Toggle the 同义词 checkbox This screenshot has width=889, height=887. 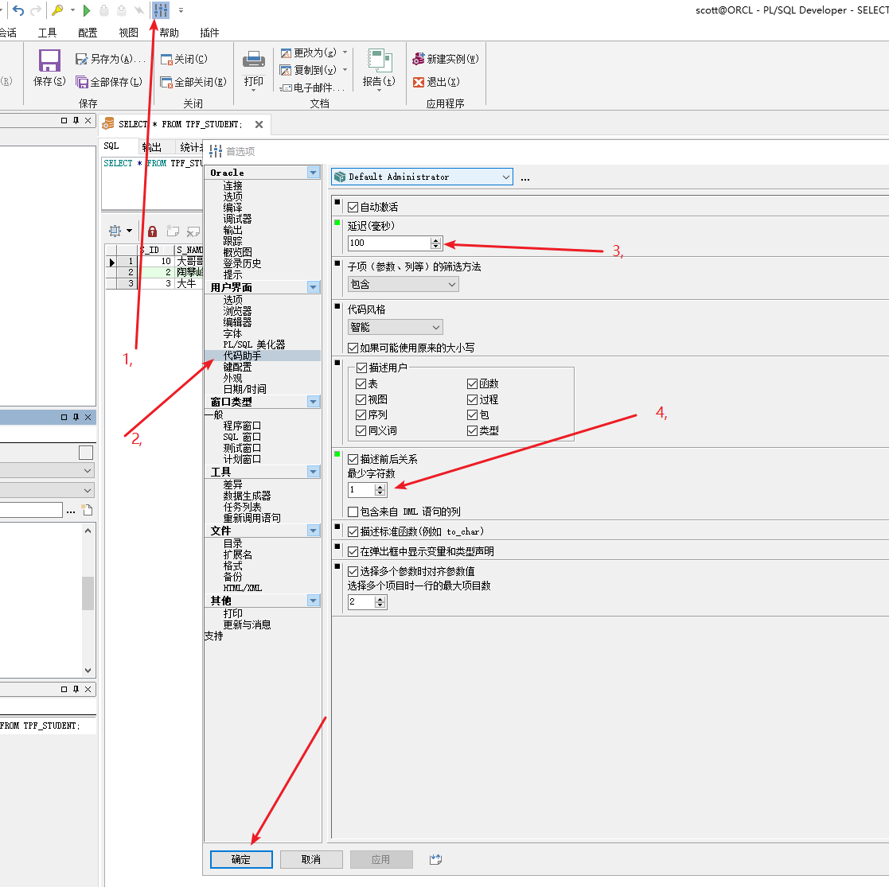[x=361, y=430]
